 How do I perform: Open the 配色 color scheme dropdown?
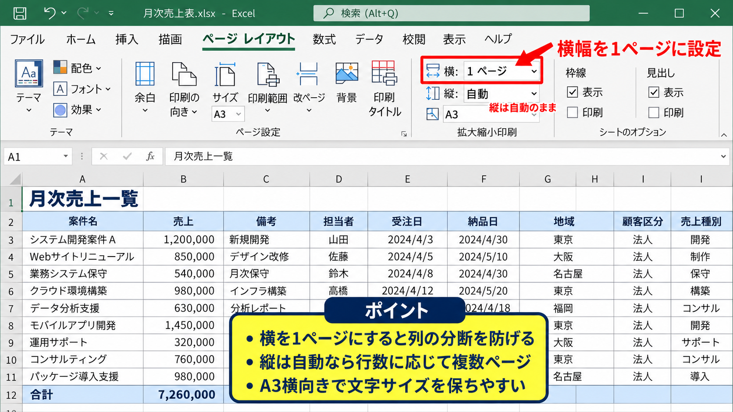point(78,68)
